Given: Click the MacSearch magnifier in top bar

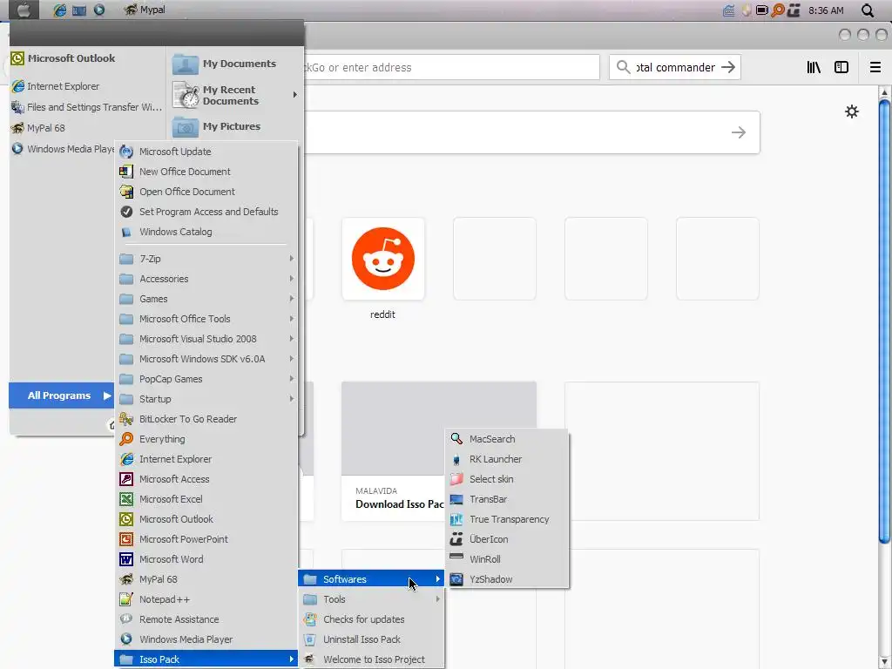Looking at the screenshot, I should (x=867, y=10).
